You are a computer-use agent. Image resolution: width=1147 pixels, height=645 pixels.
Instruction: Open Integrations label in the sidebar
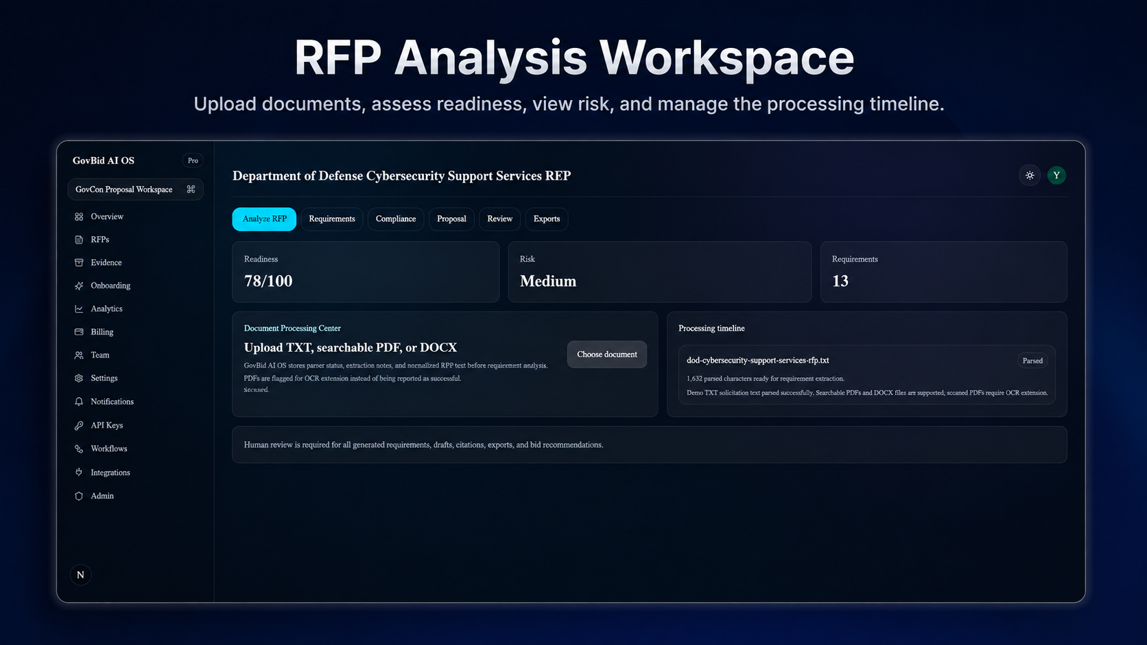tap(110, 473)
